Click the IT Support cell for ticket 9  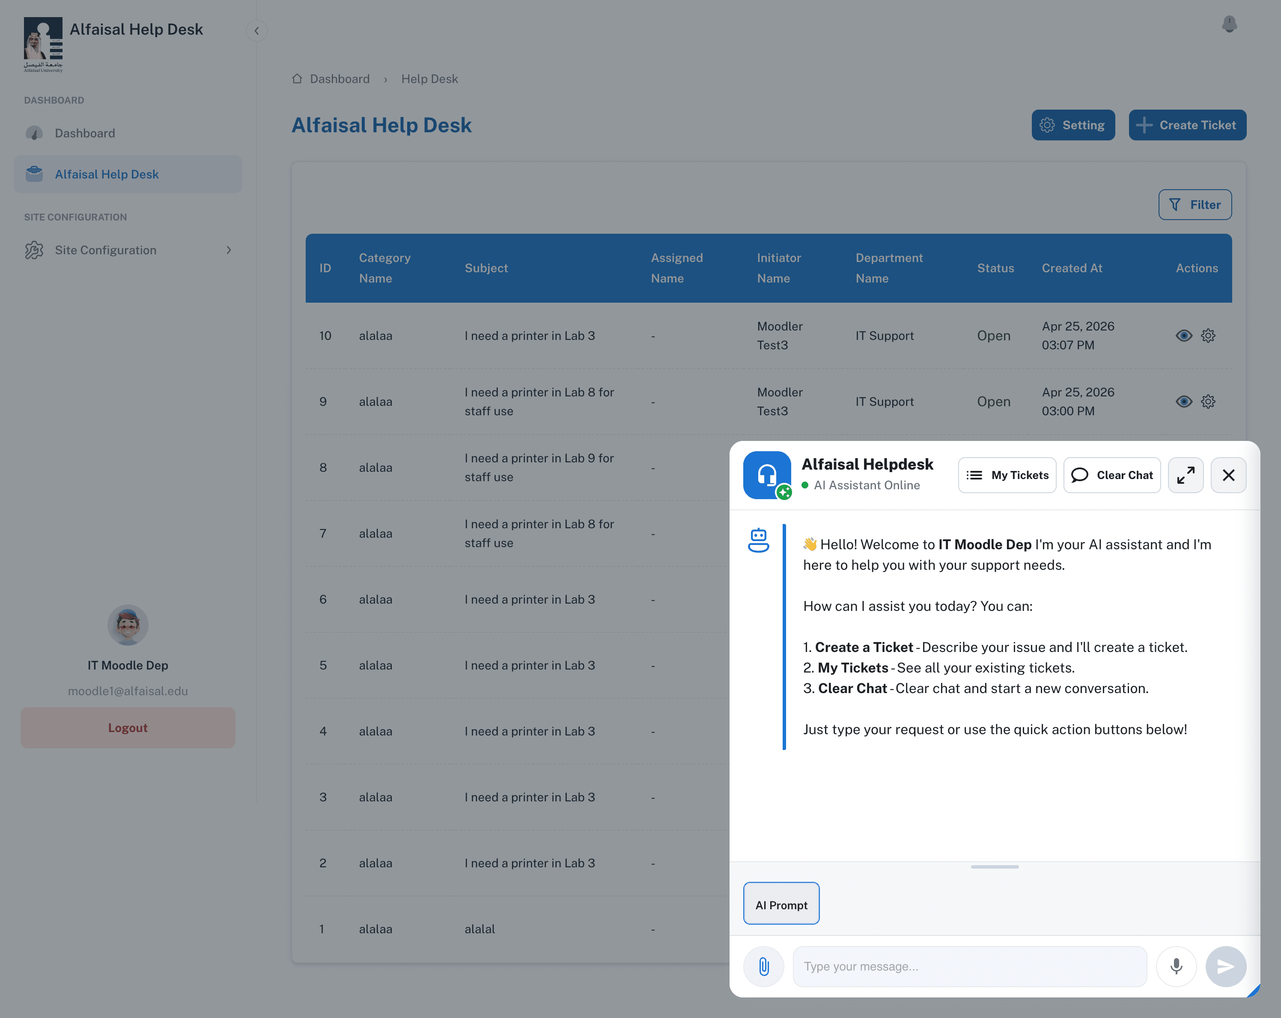(885, 402)
